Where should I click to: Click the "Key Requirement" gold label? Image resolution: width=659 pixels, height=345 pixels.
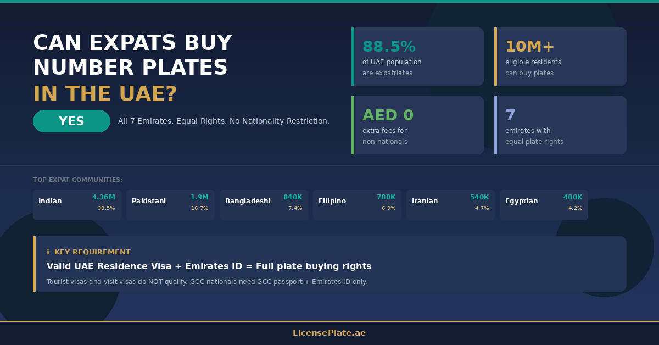[92, 252]
